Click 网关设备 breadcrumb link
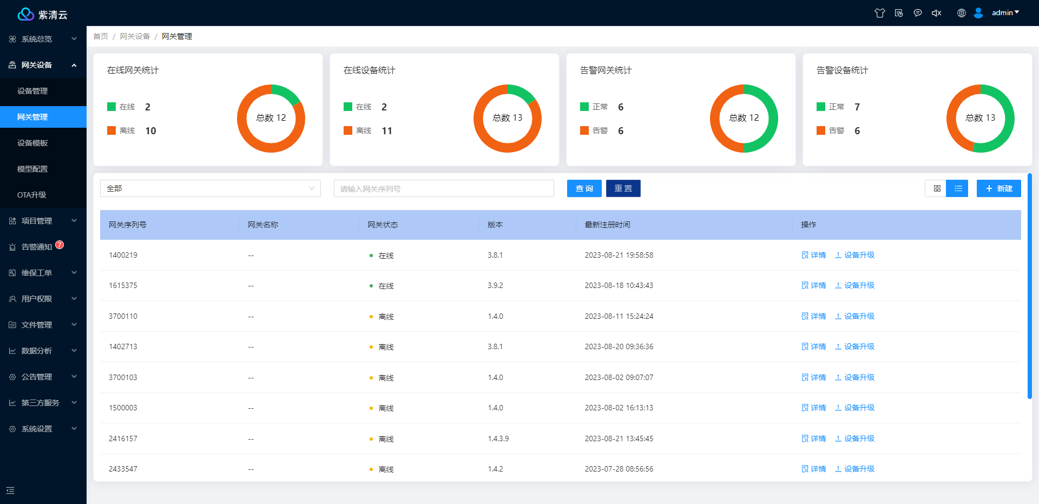The image size is (1039, 504). [x=135, y=36]
